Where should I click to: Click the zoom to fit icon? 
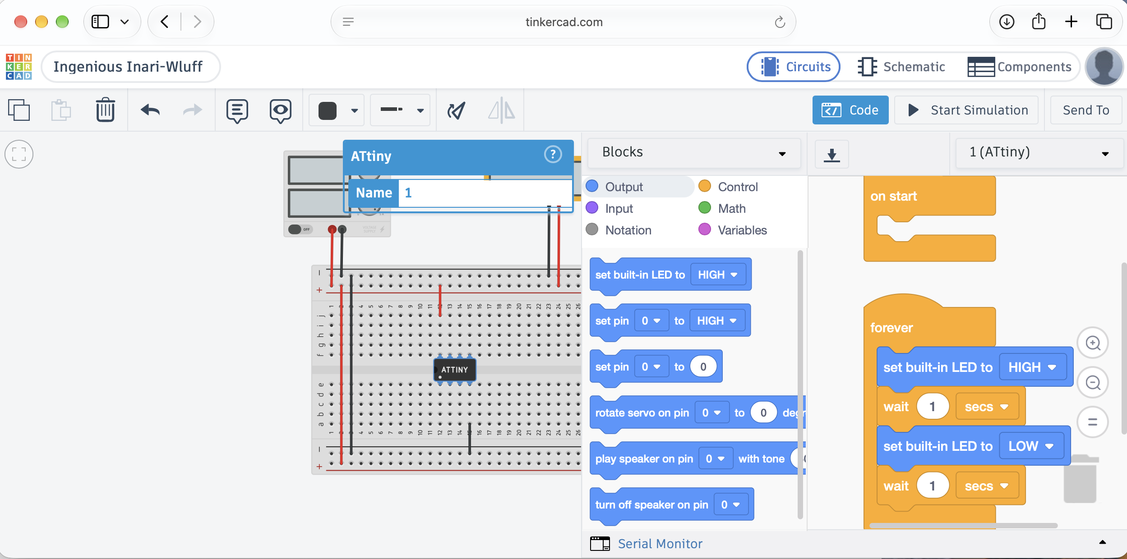(x=19, y=154)
